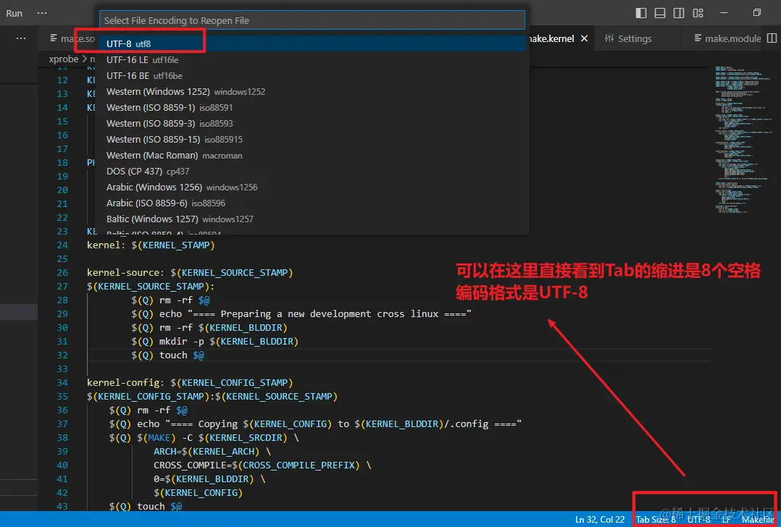Toggle secondary side bar layout icon
The width and height of the screenshot is (781, 527).
tap(679, 13)
